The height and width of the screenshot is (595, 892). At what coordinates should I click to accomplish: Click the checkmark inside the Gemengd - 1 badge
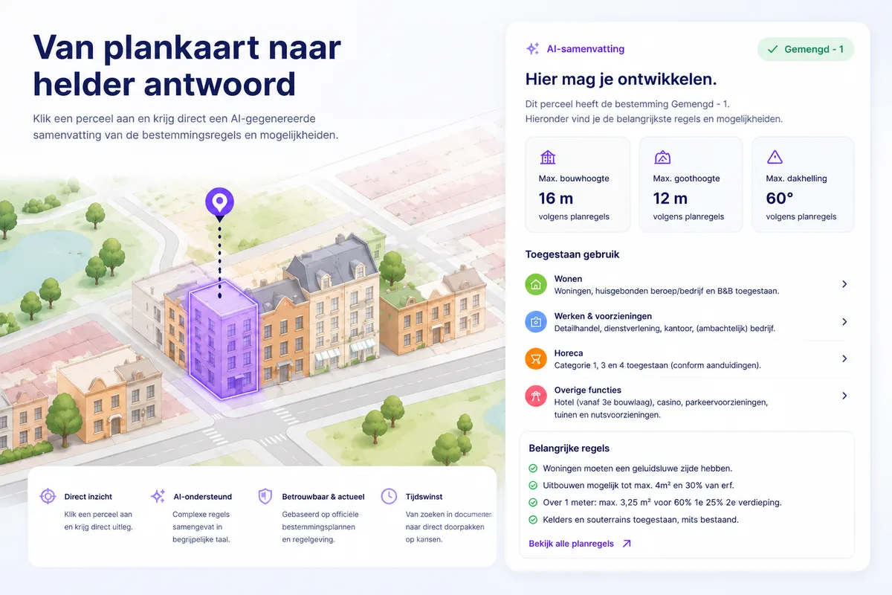point(772,49)
